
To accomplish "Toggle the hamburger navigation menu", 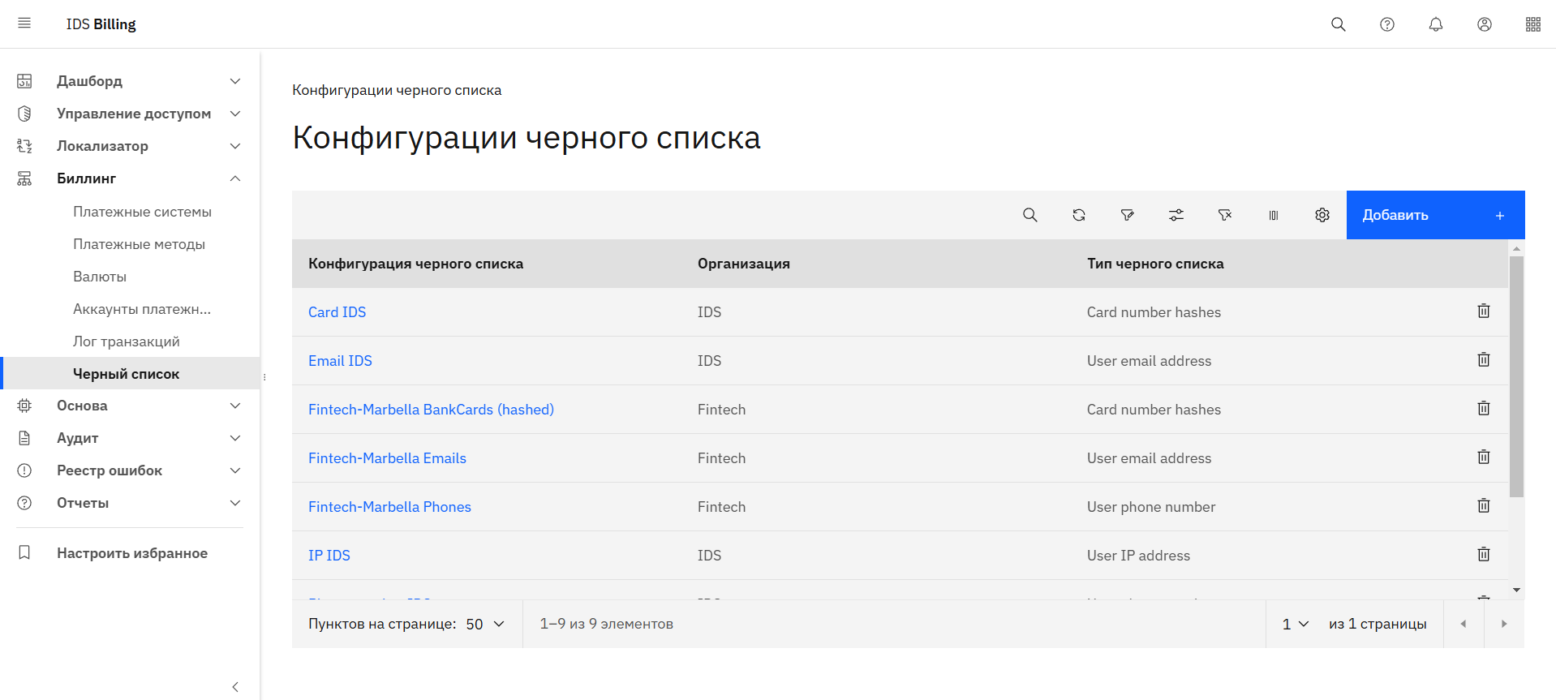I will pos(24,24).
